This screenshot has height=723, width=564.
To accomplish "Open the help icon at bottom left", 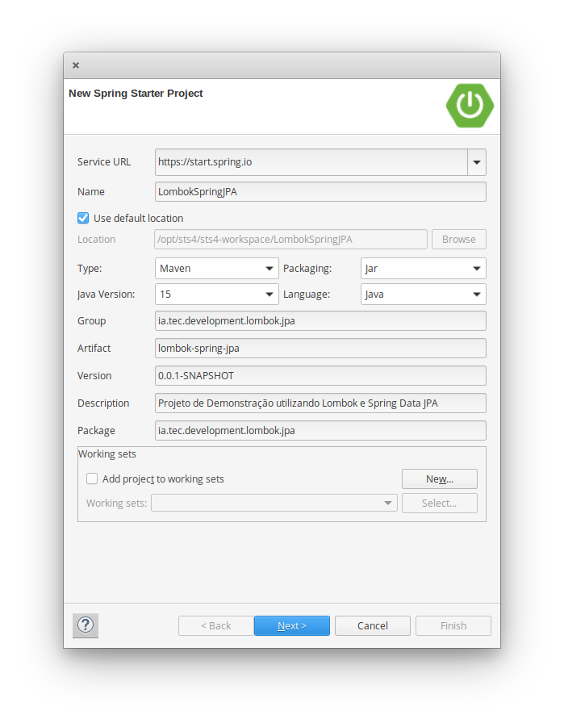I will (x=85, y=625).
